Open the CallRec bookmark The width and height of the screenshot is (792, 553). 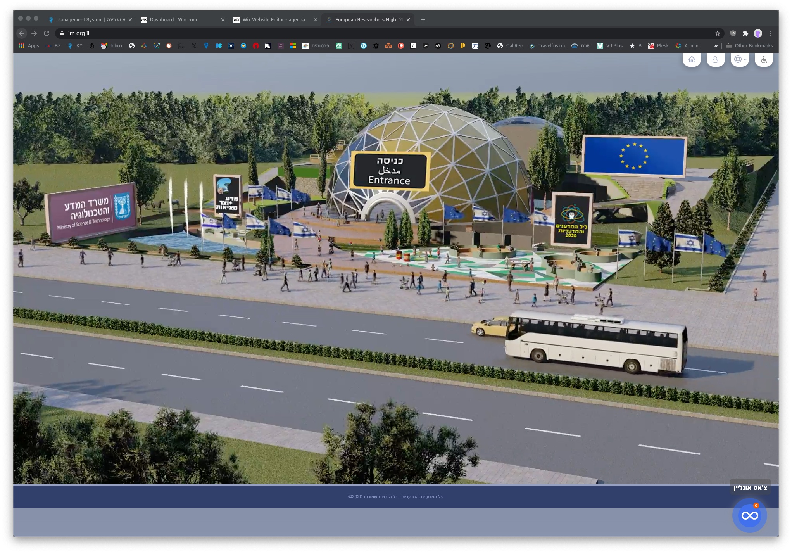[x=510, y=46]
